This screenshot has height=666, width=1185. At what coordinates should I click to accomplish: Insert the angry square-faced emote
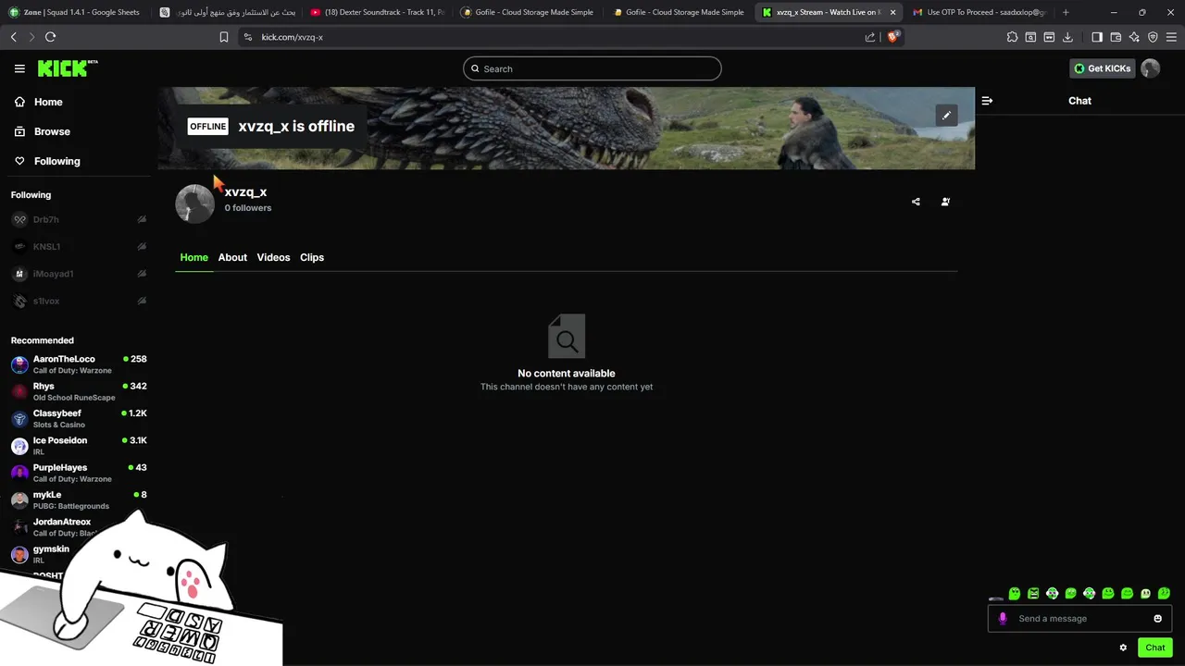tap(1033, 594)
